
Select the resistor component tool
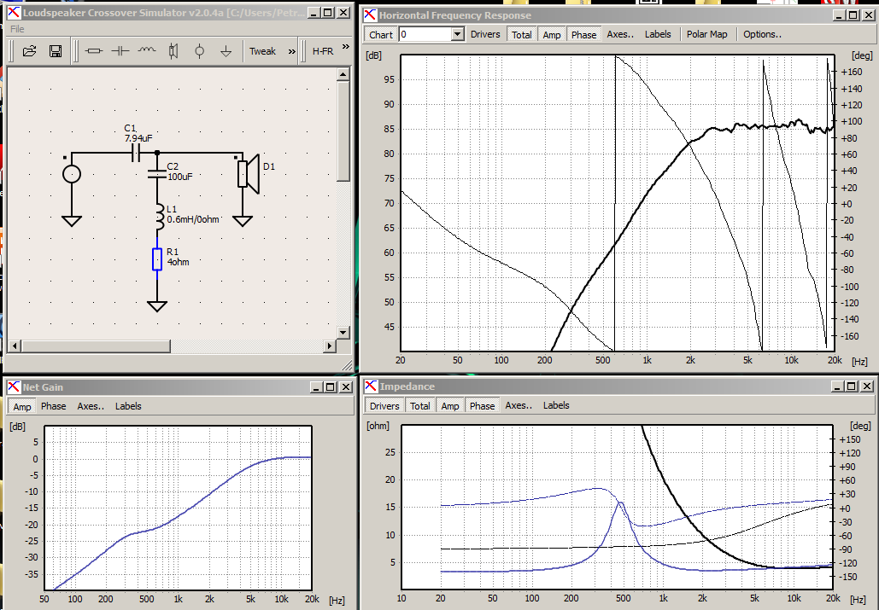[x=94, y=51]
